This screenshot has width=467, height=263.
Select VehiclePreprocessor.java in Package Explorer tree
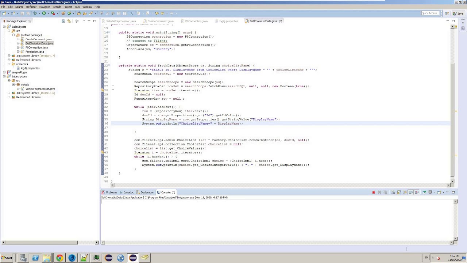pos(40,89)
